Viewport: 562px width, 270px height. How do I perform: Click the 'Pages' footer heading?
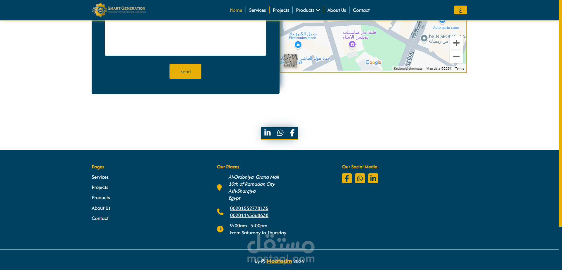98,167
